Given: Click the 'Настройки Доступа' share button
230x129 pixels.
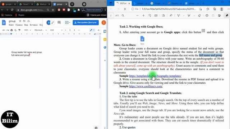Looking at the screenshot, I should pyautogui.click(x=86, y=23).
